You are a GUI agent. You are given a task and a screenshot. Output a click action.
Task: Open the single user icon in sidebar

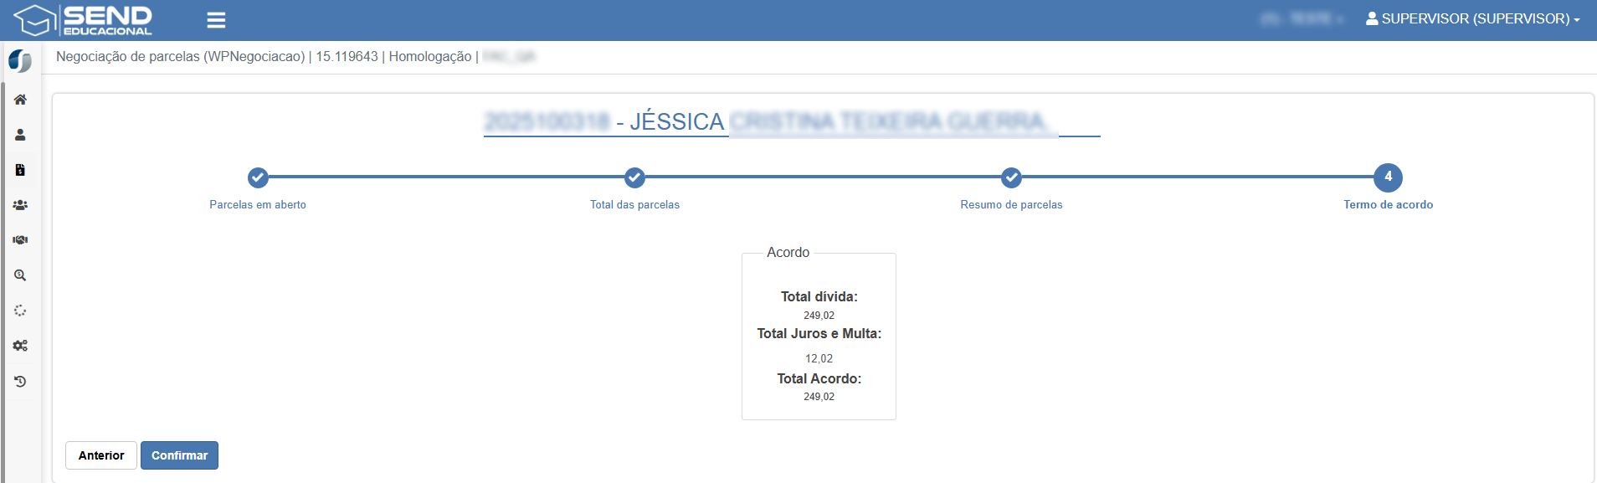20,135
